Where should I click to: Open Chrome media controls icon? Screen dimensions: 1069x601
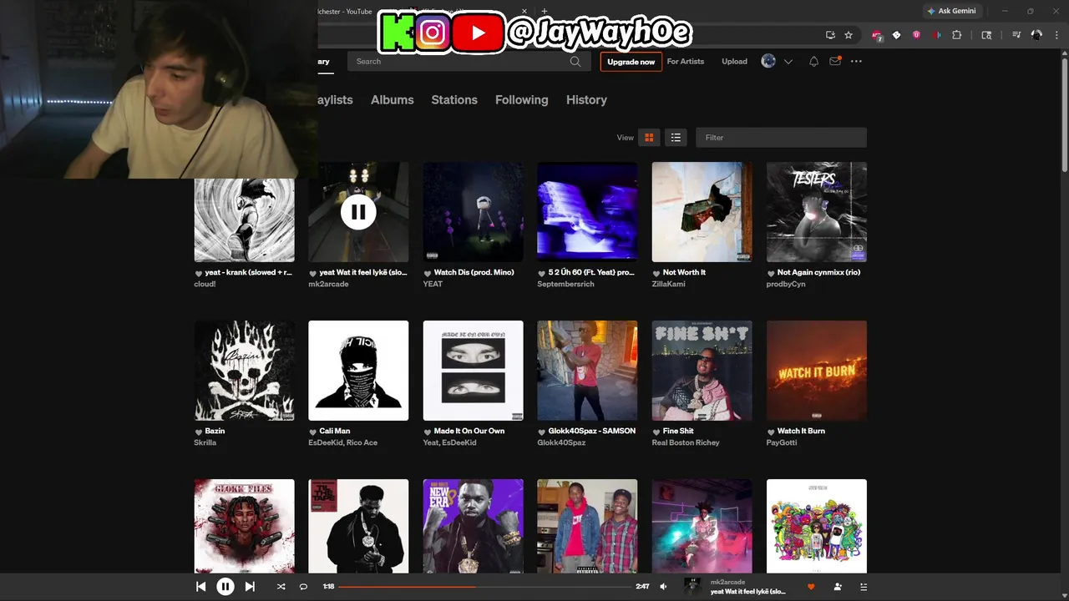1016,35
